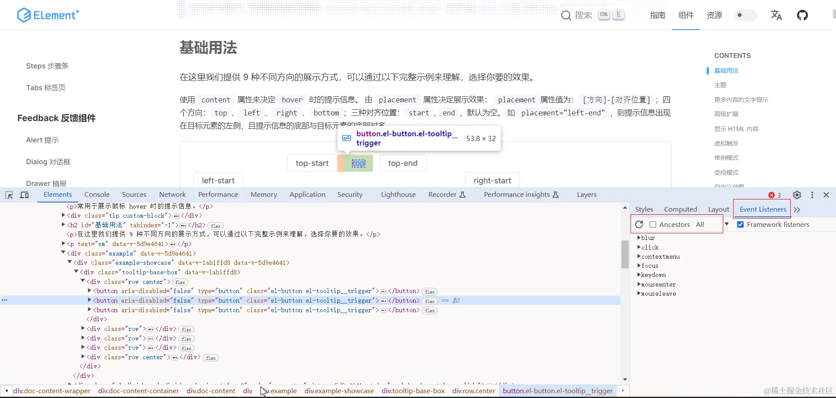Open the Lighthouse tab

398,195
